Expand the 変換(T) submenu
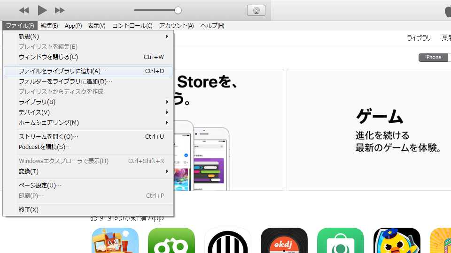Image resolution: width=451 pixels, height=253 pixels. 88,171
